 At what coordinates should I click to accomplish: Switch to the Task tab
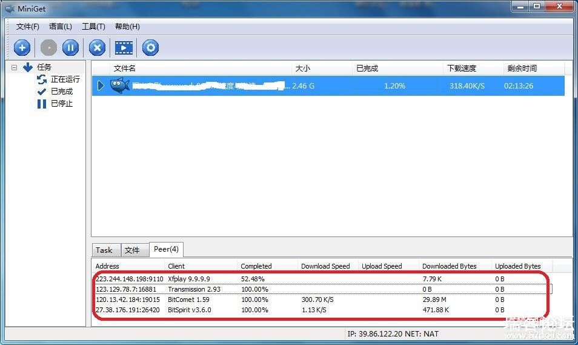pyautogui.click(x=106, y=250)
